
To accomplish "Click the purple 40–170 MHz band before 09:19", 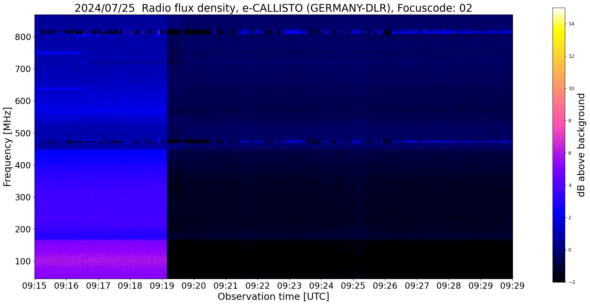I will (101, 259).
